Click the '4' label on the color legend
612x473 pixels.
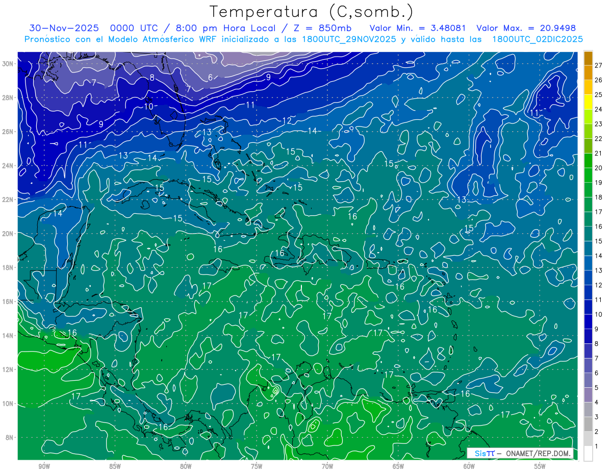597,403
